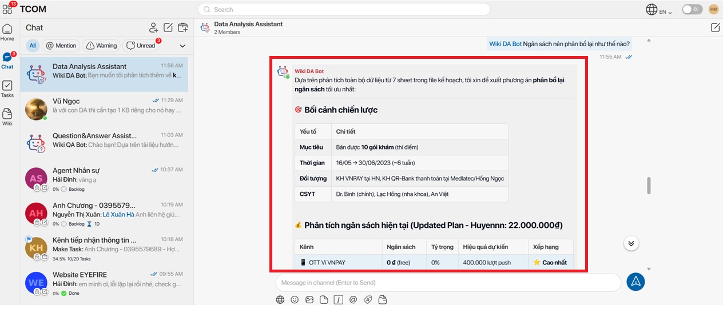Open Tasks in the left sidebar
This screenshot has width=723, height=313.
7,89
